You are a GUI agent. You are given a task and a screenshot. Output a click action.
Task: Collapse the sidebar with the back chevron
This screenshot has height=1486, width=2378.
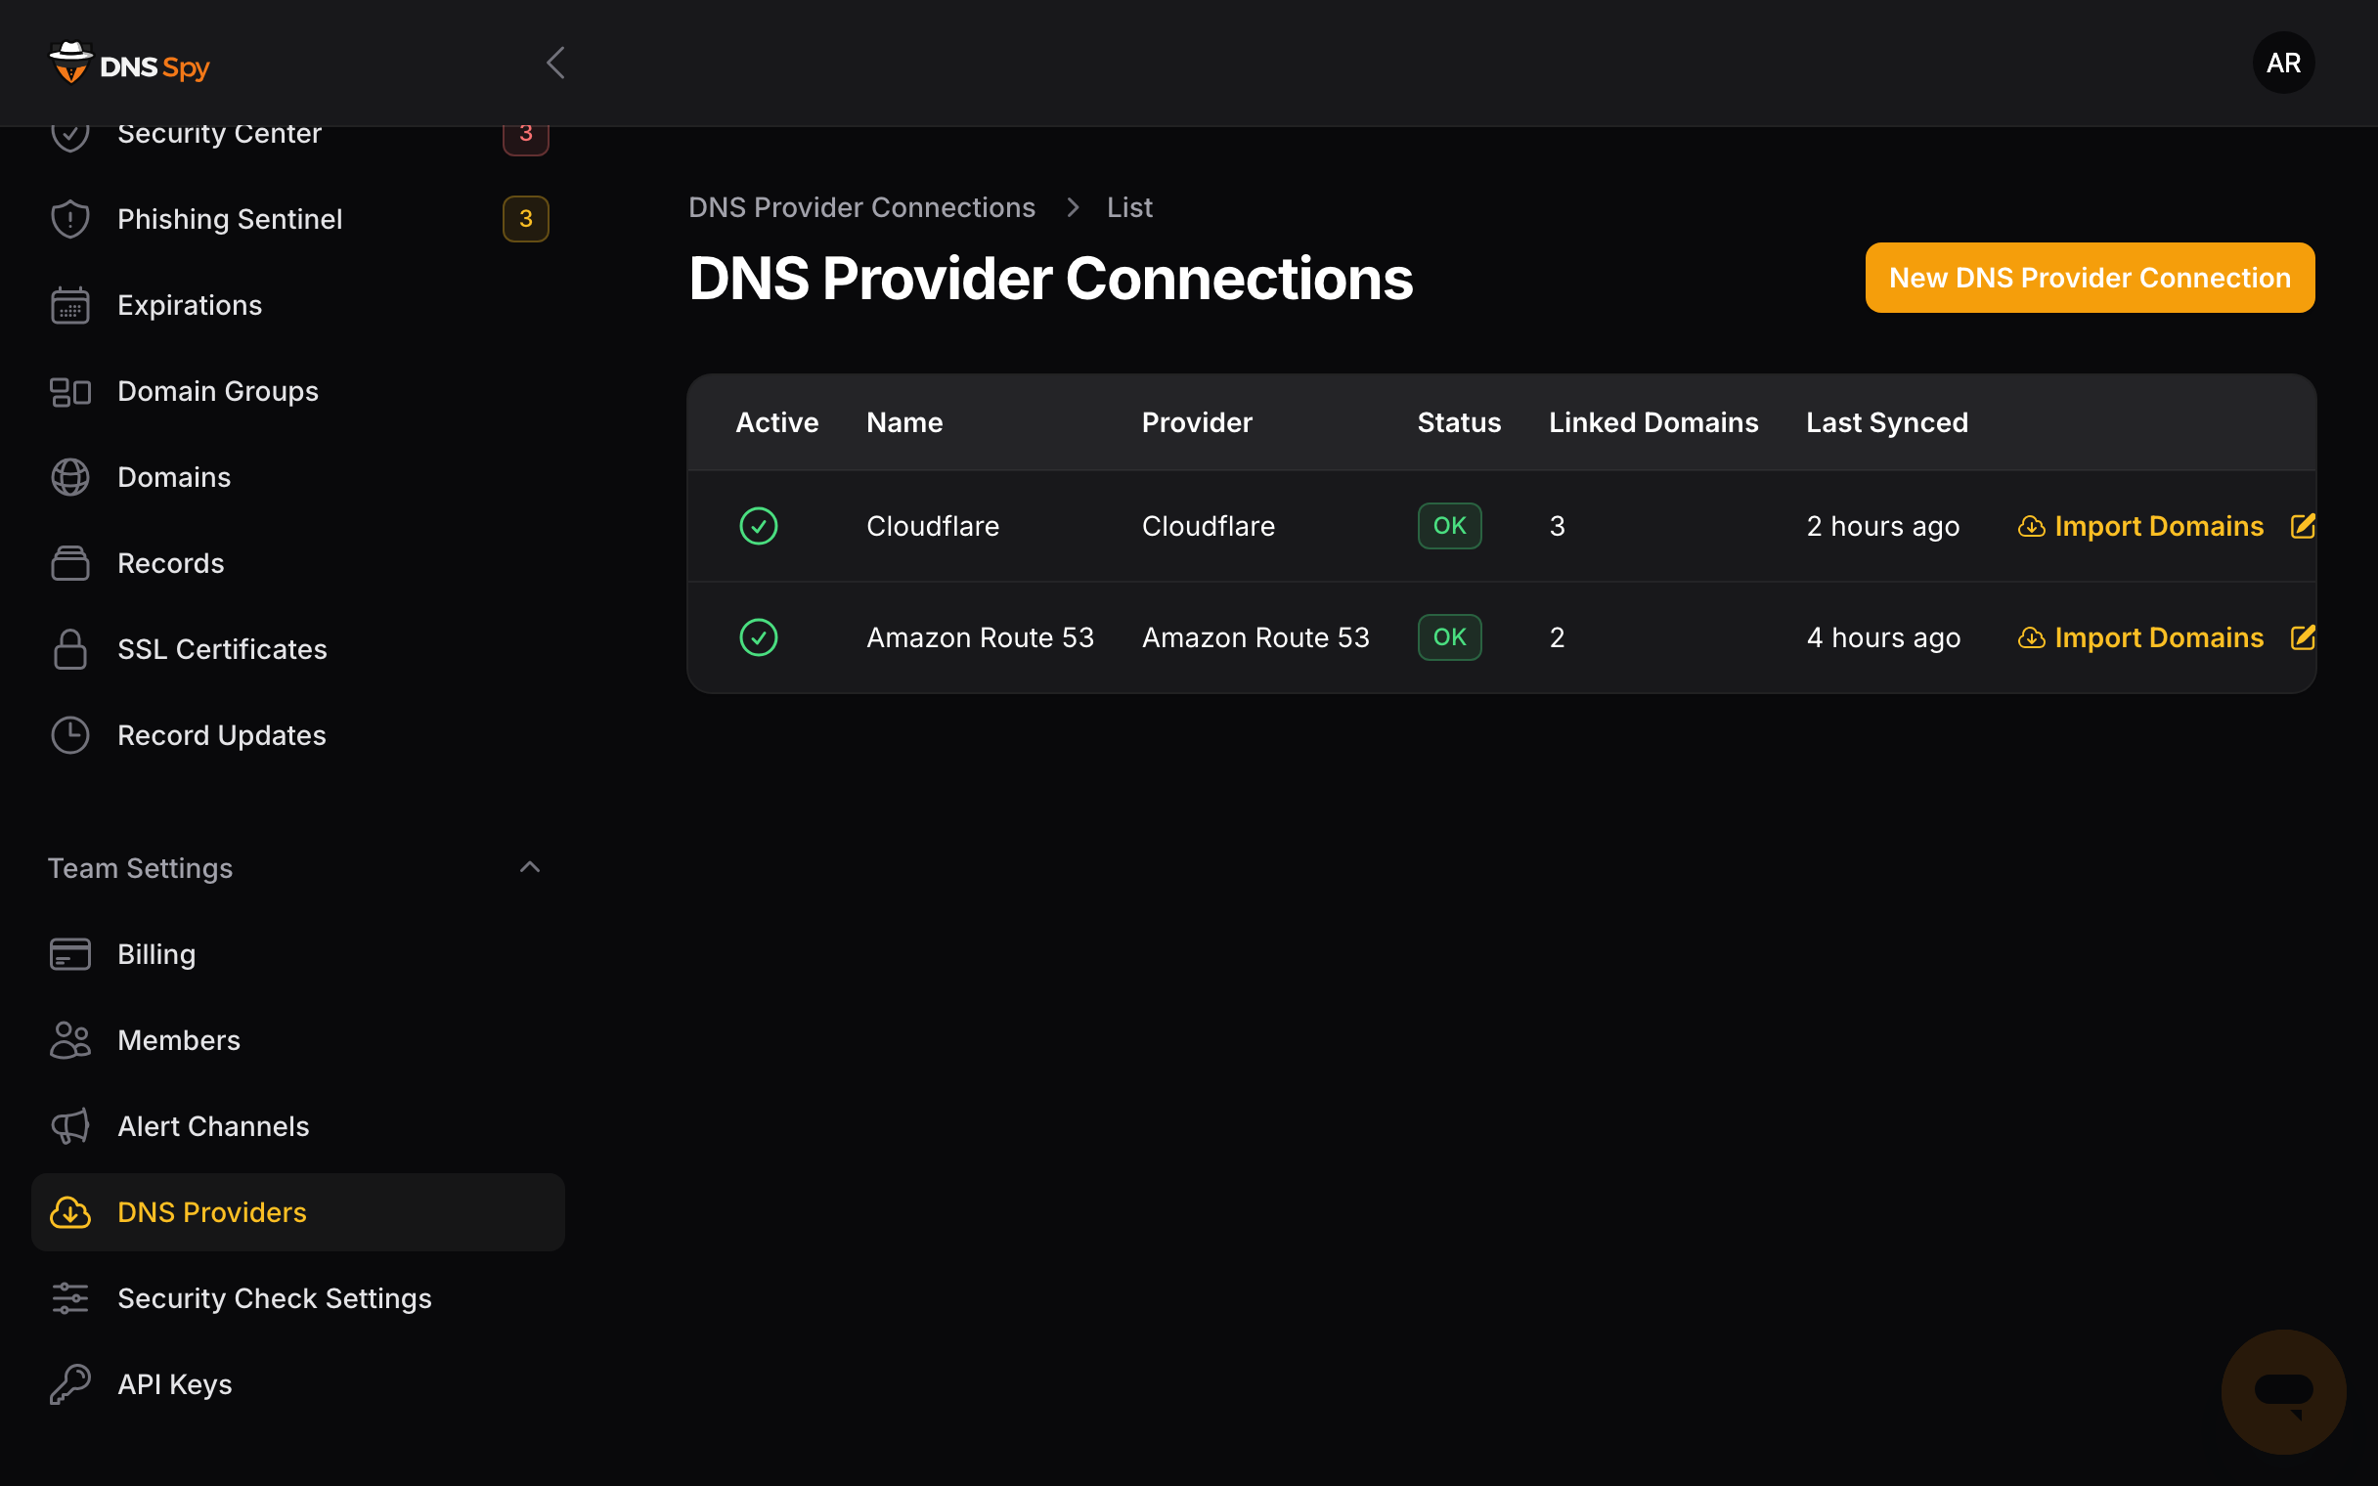pos(555,63)
